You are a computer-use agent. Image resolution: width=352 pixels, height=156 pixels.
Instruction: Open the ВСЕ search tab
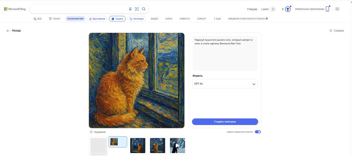38,19
